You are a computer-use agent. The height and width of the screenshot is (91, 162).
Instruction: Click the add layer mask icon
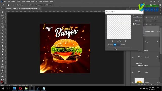[145, 85]
